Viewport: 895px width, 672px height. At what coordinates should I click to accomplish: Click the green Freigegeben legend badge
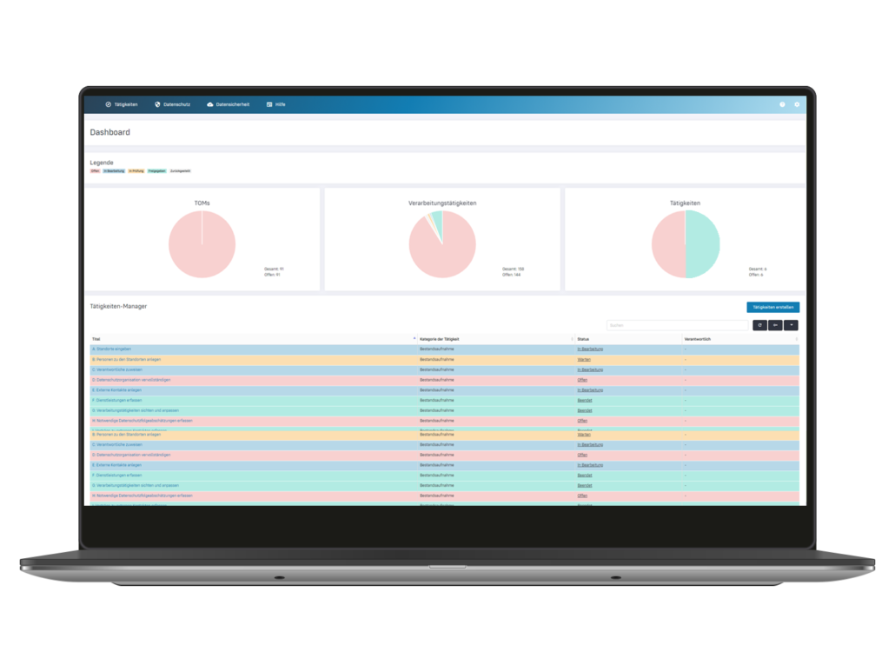[x=156, y=171]
